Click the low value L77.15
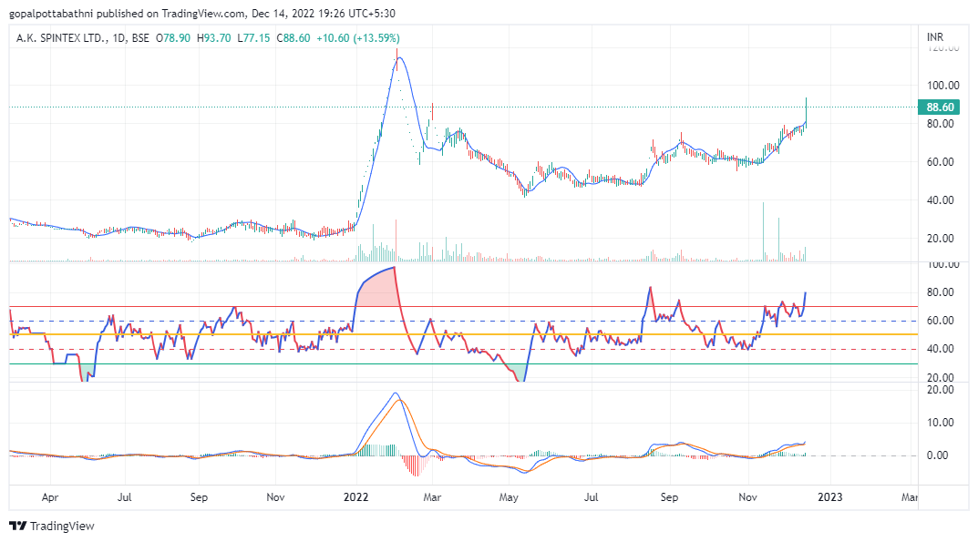The width and height of the screenshot is (978, 542). [x=253, y=38]
